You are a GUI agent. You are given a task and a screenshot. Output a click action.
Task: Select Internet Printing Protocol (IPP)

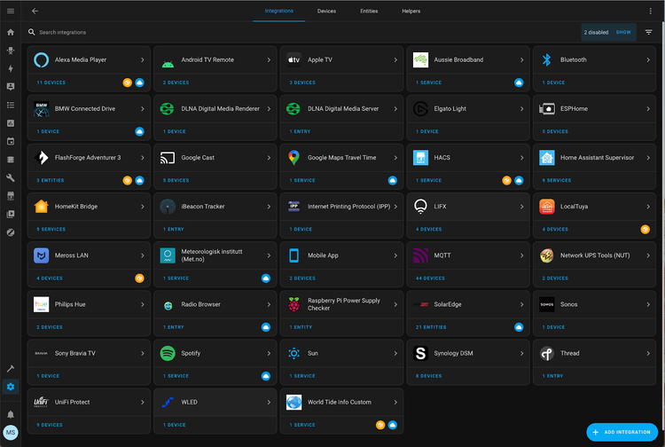point(341,207)
